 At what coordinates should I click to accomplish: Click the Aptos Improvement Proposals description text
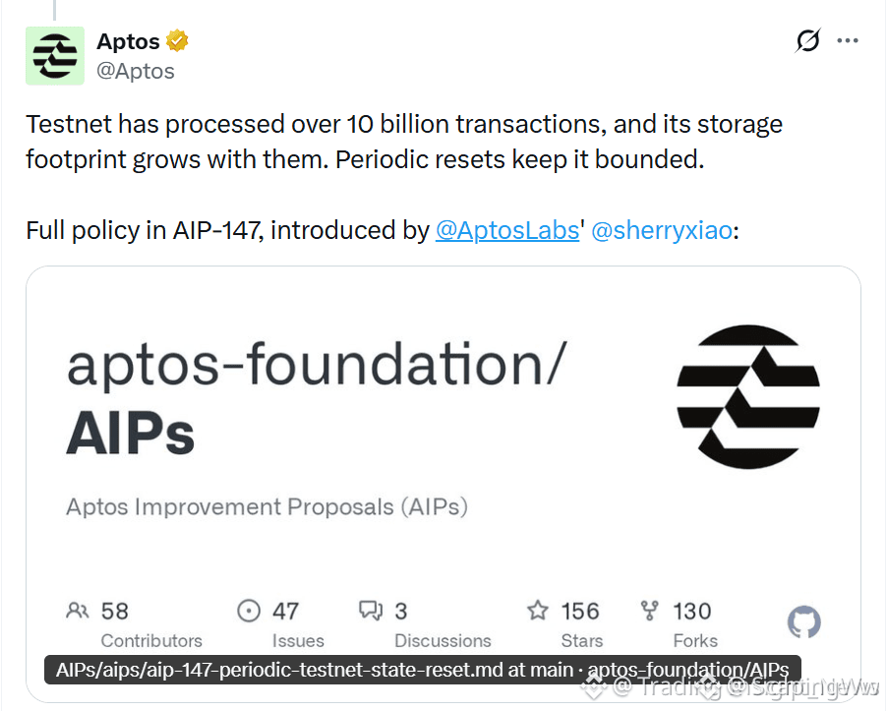click(267, 506)
